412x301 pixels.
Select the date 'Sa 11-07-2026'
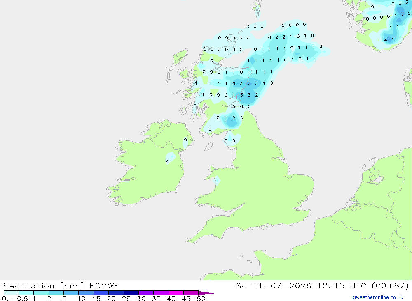(x=274, y=285)
